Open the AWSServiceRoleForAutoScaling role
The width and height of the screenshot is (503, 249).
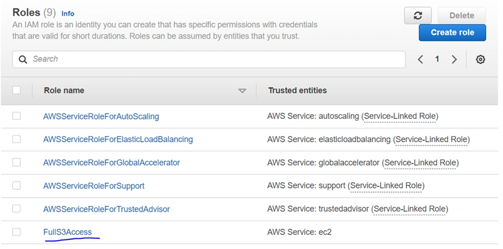[101, 117]
